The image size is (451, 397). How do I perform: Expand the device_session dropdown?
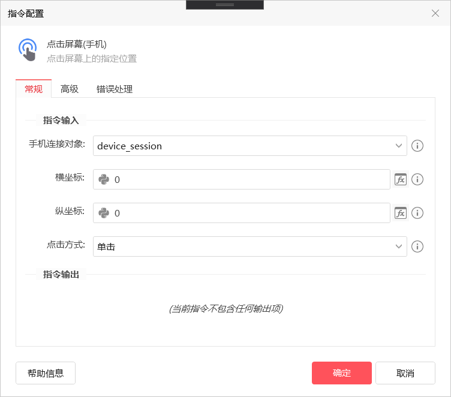tap(399, 146)
